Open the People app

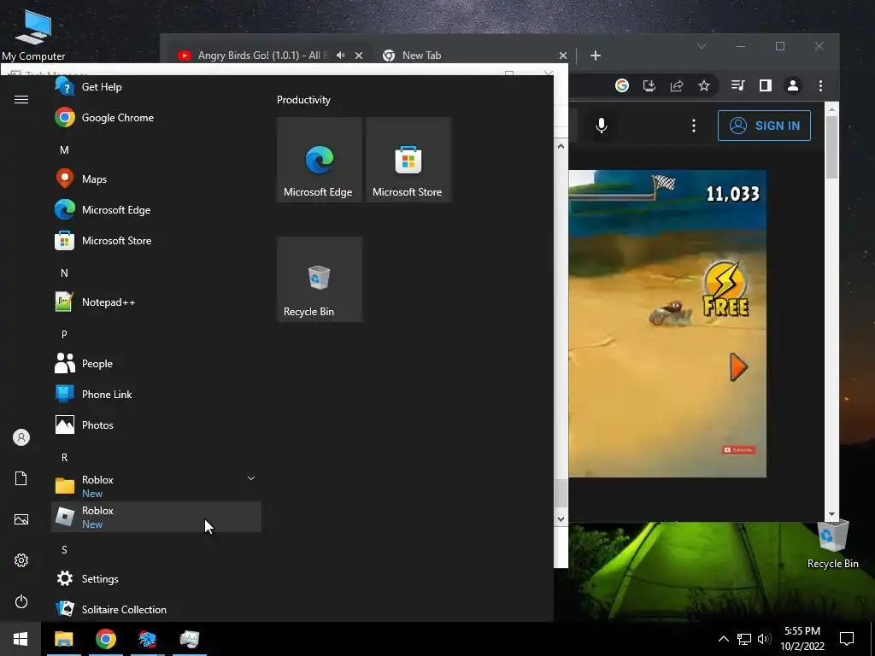tap(156, 363)
